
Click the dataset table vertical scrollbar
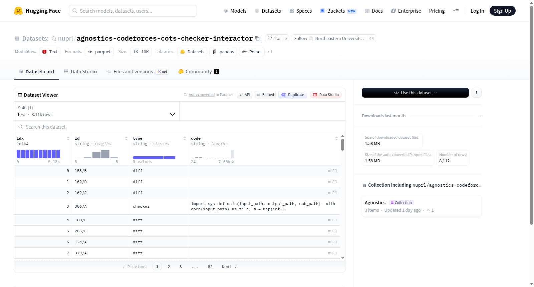tap(342, 145)
